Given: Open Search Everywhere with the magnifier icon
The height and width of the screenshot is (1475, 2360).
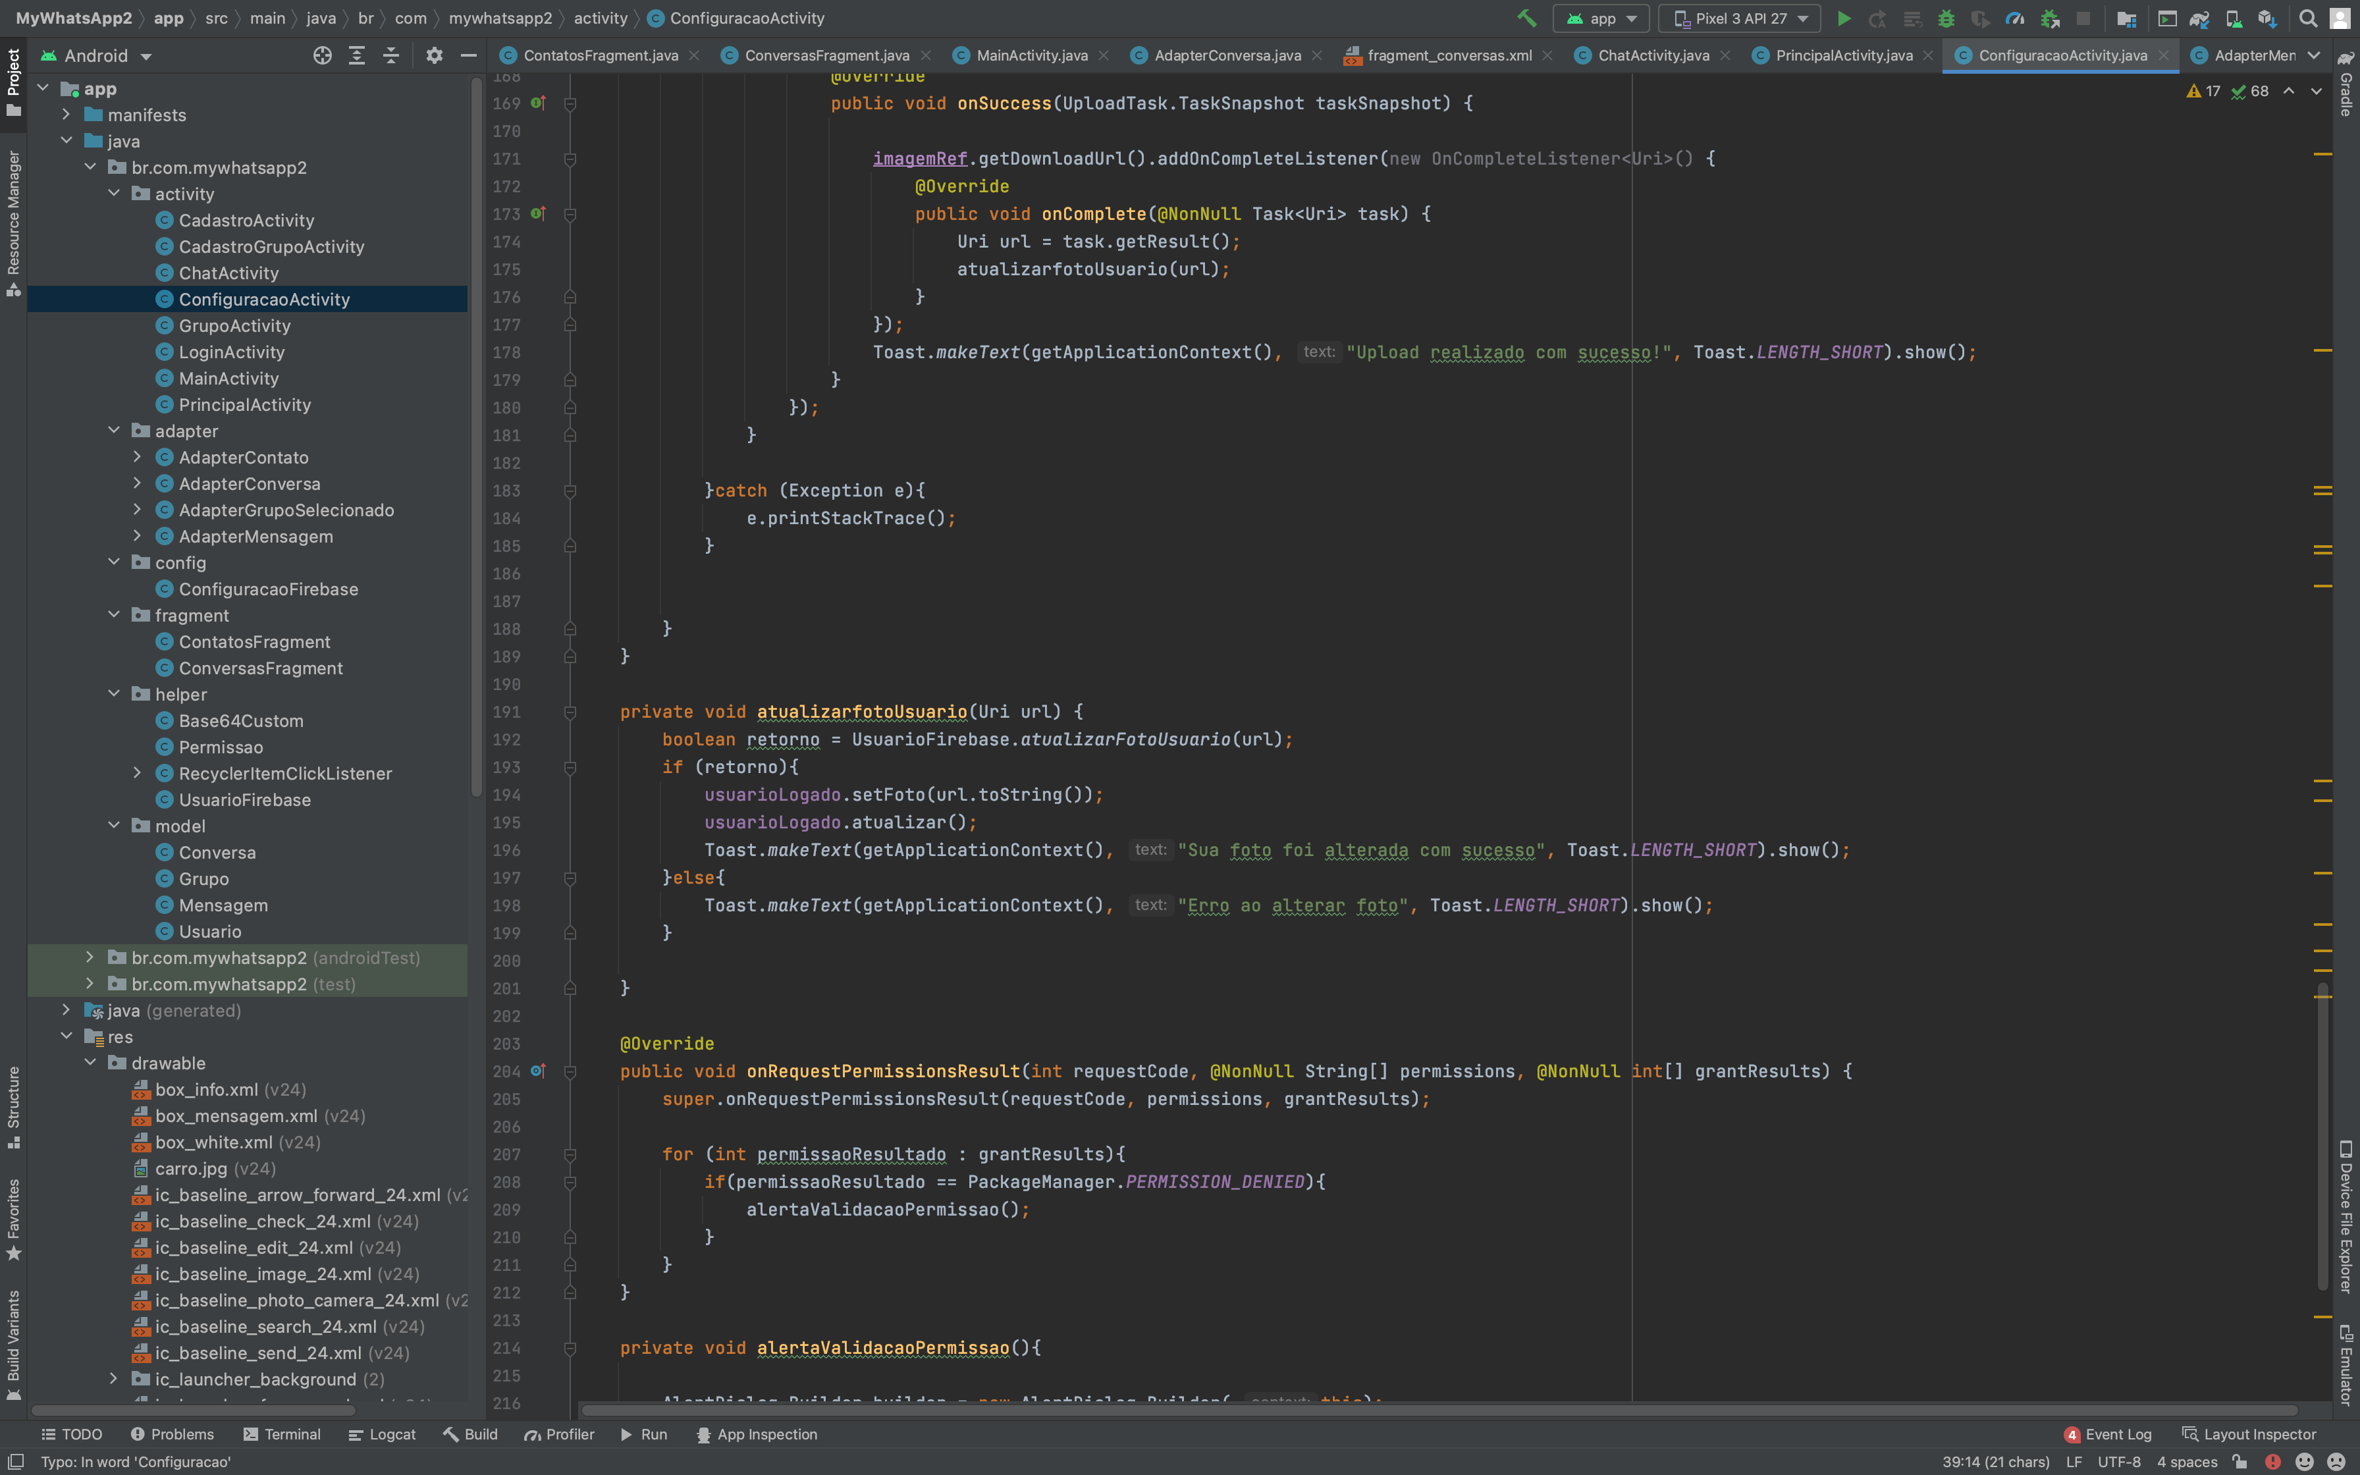Looking at the screenshot, I should pyautogui.click(x=2307, y=18).
